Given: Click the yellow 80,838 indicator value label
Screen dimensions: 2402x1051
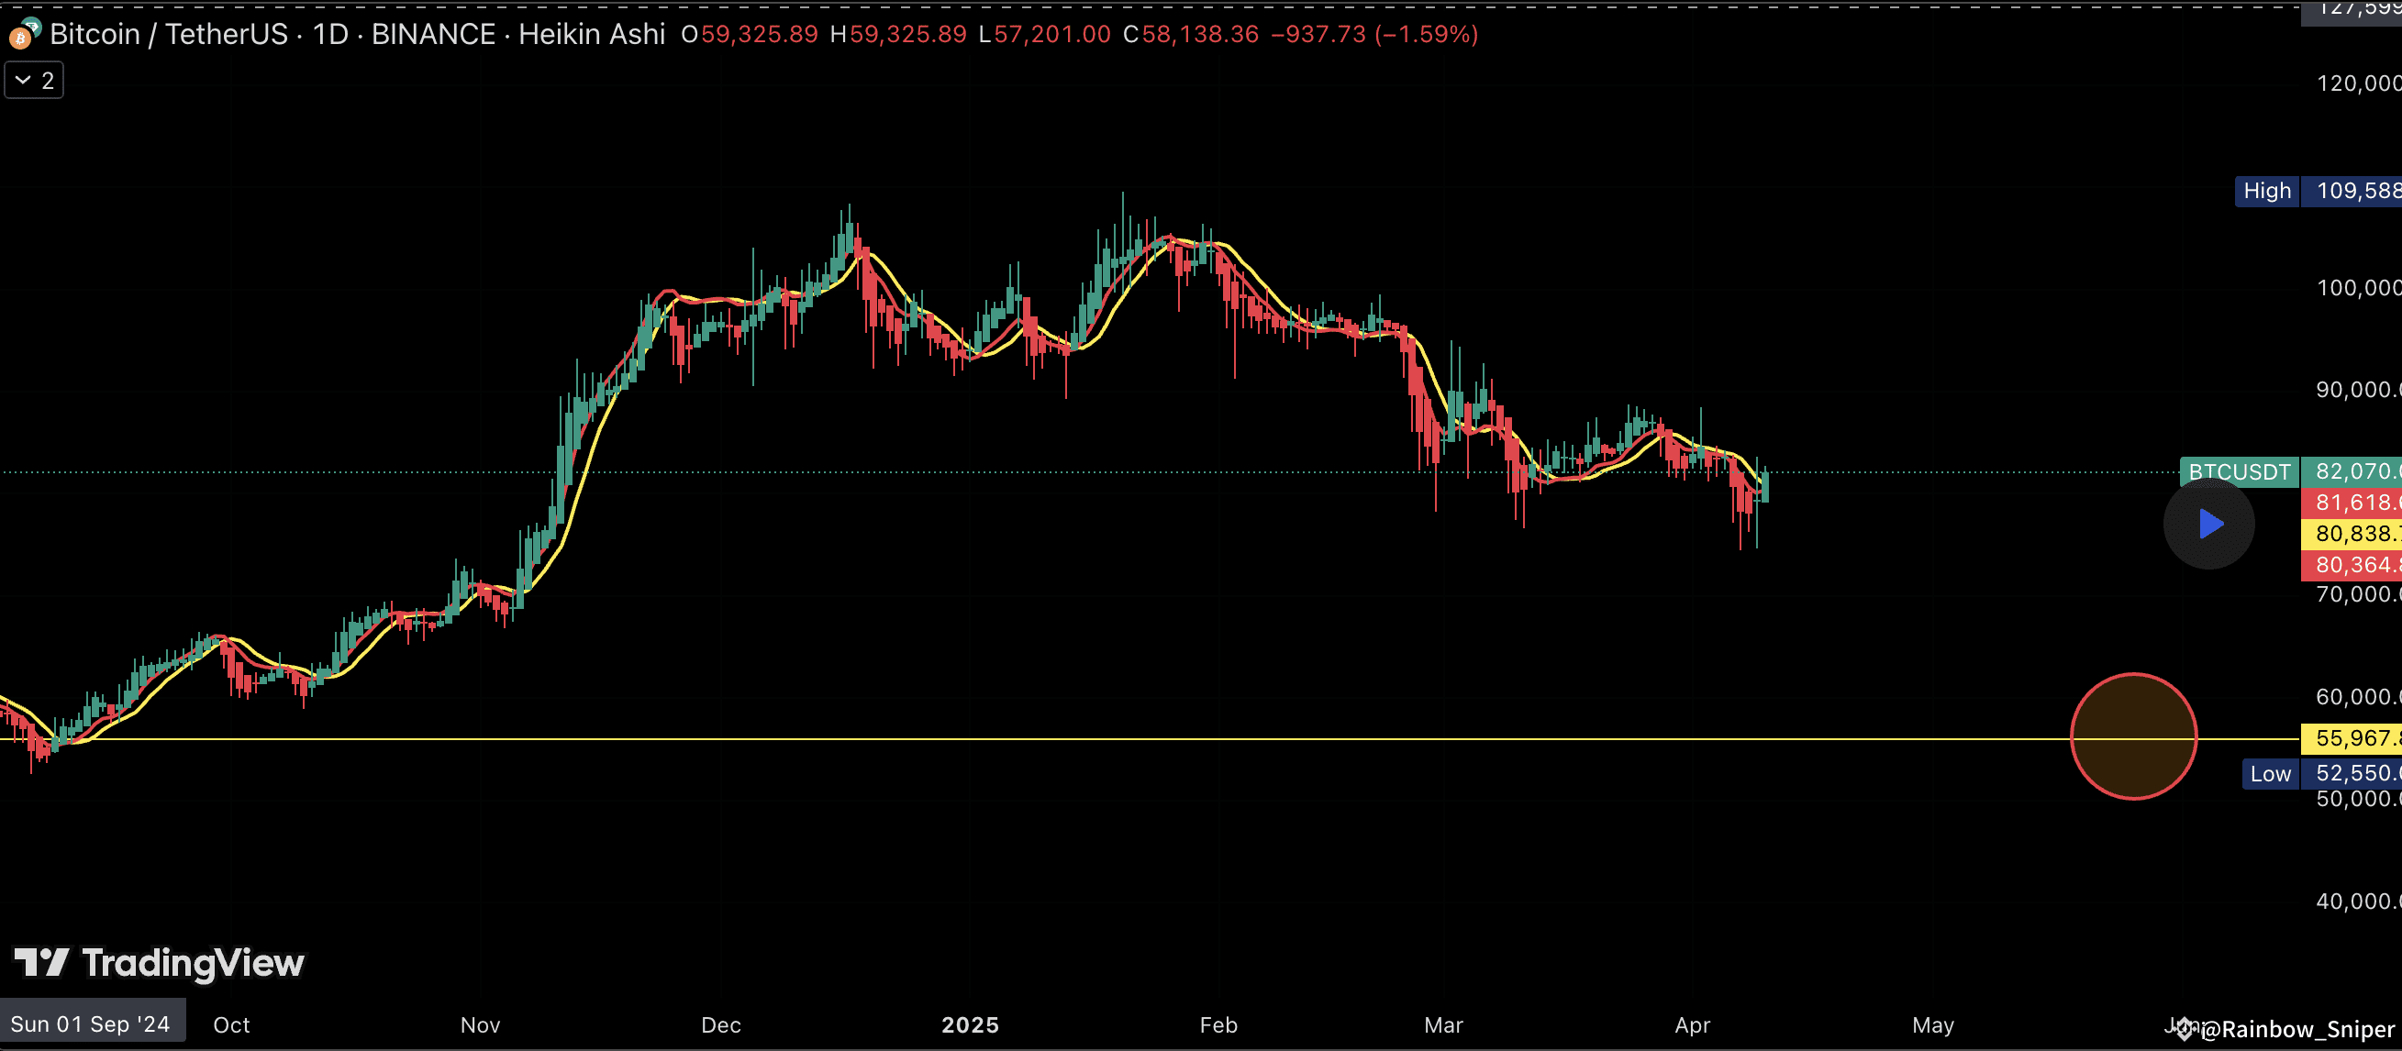Looking at the screenshot, I should (x=2351, y=534).
